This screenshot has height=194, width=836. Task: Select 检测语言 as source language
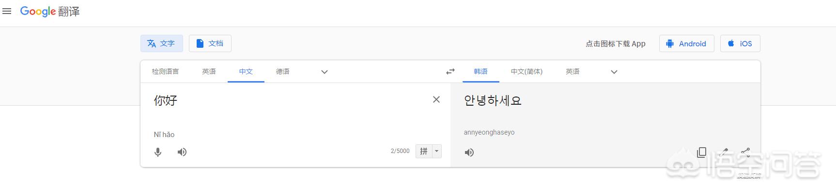166,71
